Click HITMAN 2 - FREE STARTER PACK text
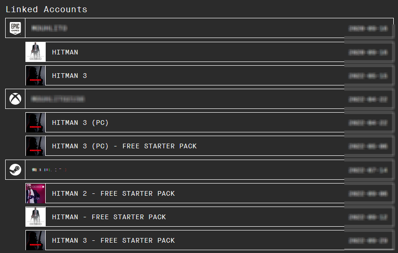This screenshot has height=253, width=398. [113, 193]
